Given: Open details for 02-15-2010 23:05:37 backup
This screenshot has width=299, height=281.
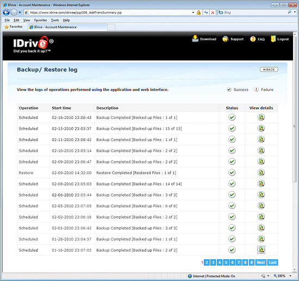Looking at the screenshot, I should pyautogui.click(x=261, y=129).
